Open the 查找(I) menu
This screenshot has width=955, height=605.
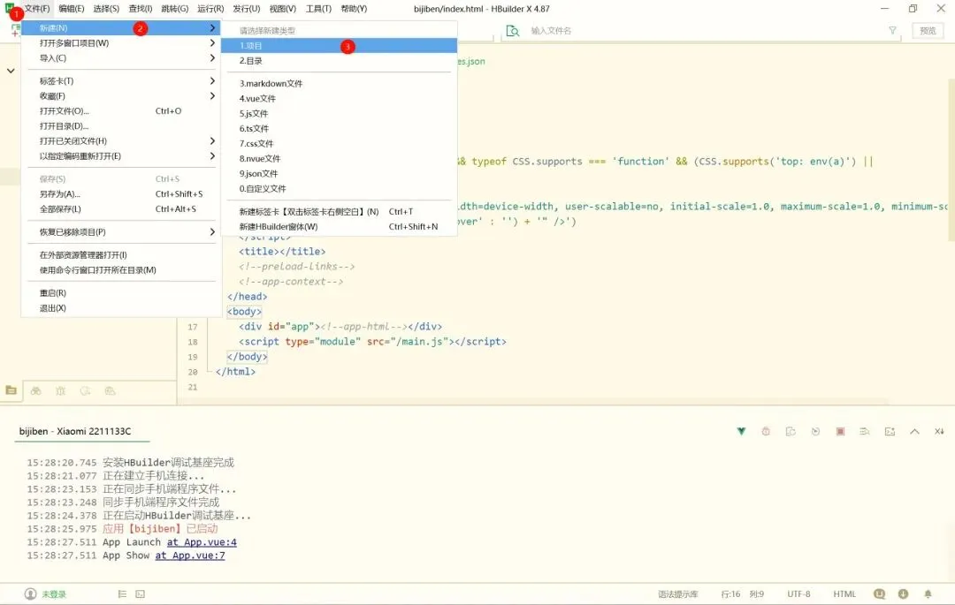[140, 9]
